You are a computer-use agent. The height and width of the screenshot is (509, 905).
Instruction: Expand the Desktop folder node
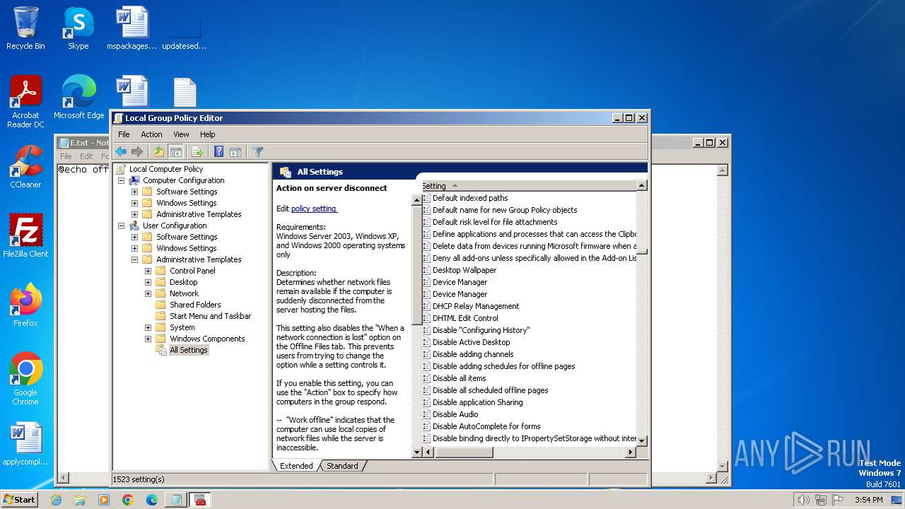[148, 282]
